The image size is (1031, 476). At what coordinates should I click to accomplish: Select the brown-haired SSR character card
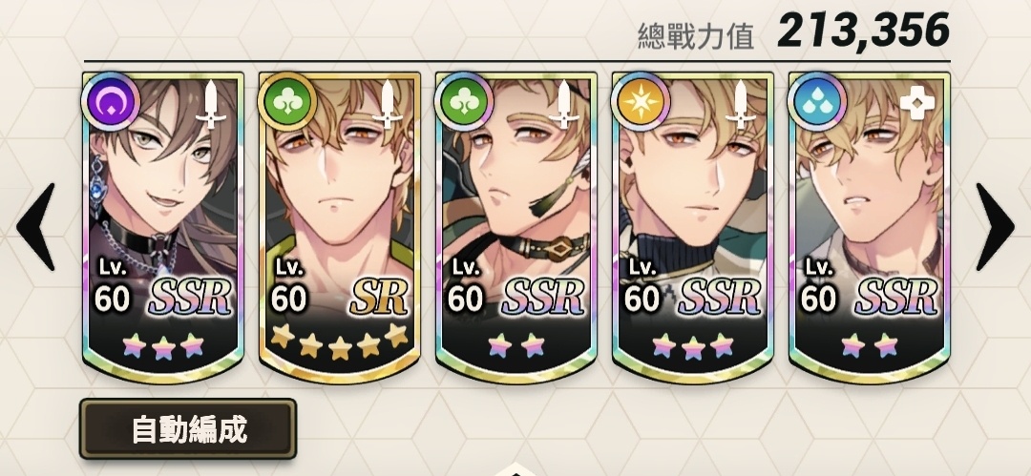(x=163, y=227)
